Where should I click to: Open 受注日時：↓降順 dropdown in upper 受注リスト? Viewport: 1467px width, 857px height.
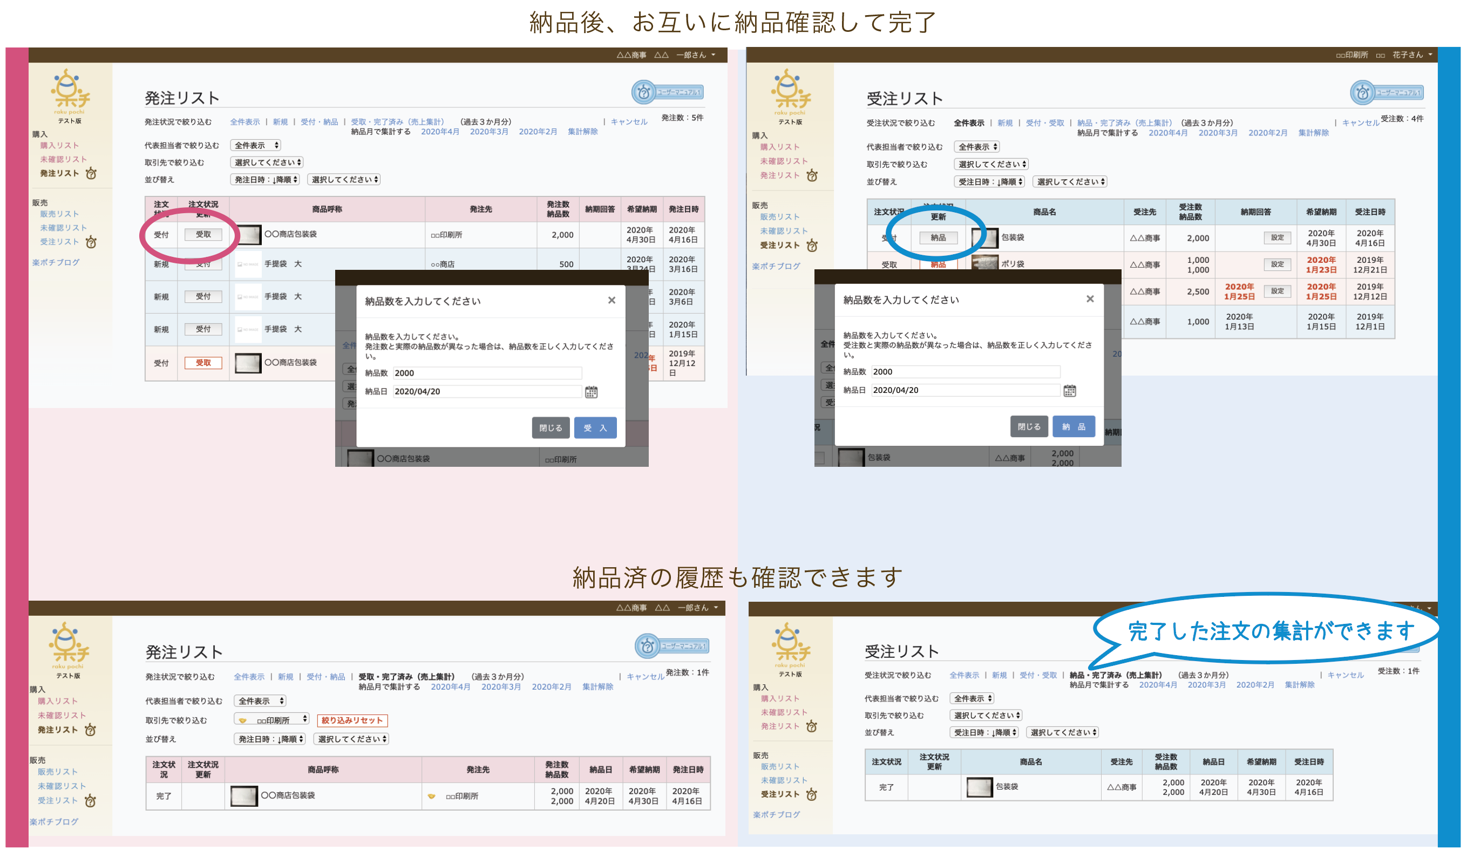pyautogui.click(x=990, y=182)
